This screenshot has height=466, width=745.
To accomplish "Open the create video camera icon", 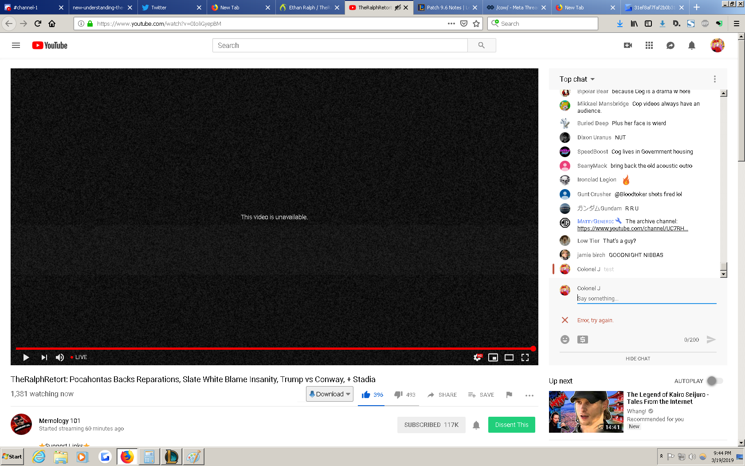I will [628, 45].
